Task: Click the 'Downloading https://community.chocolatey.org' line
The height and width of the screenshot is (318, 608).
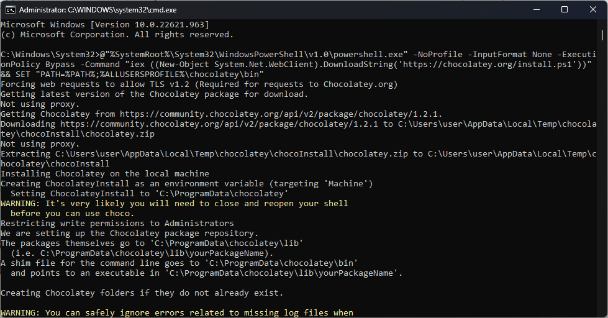Action: (299, 124)
